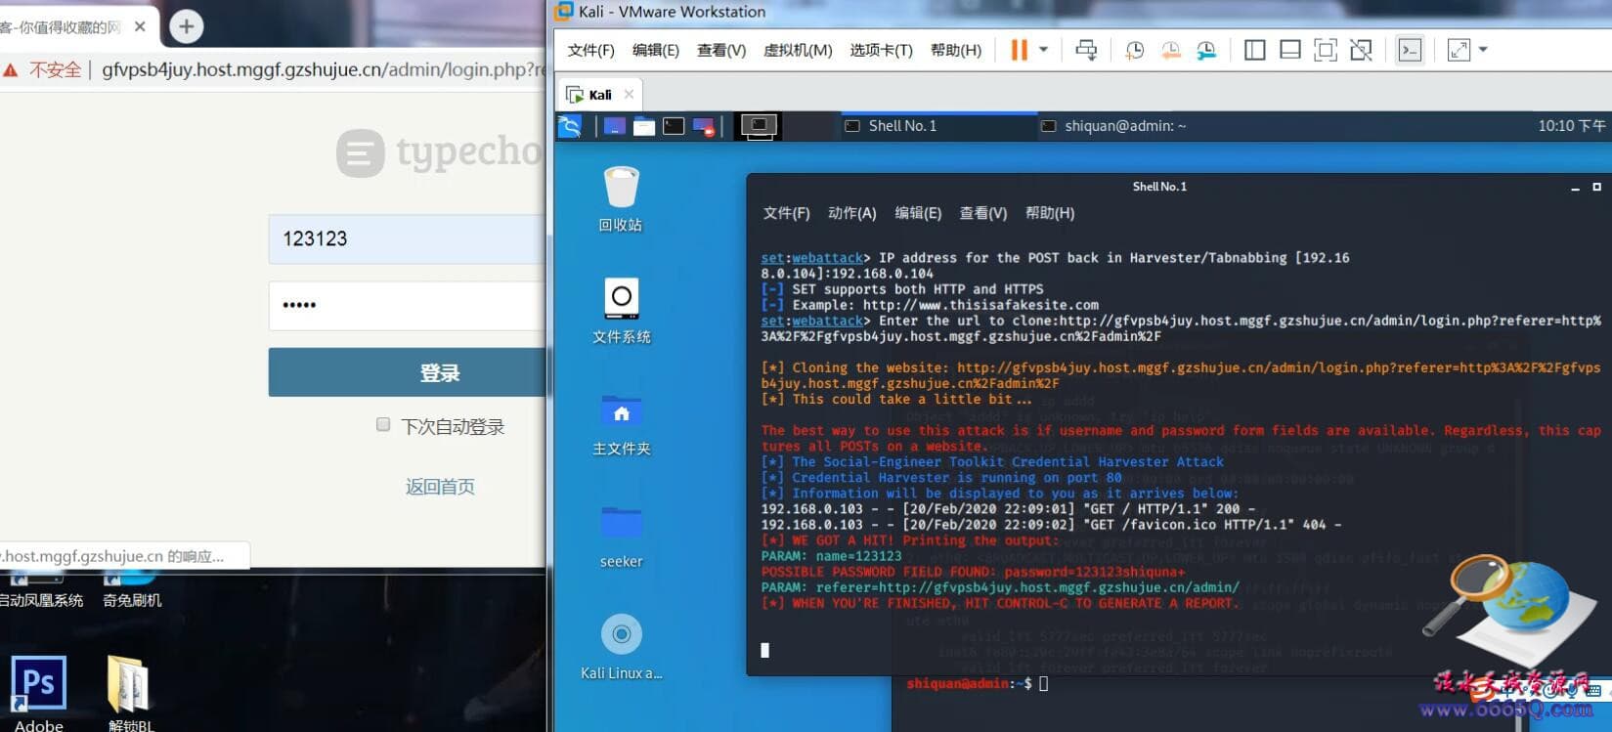Click the Kali panel clock 10:10
Viewport: 1612px width, 732px height.
click(1571, 126)
